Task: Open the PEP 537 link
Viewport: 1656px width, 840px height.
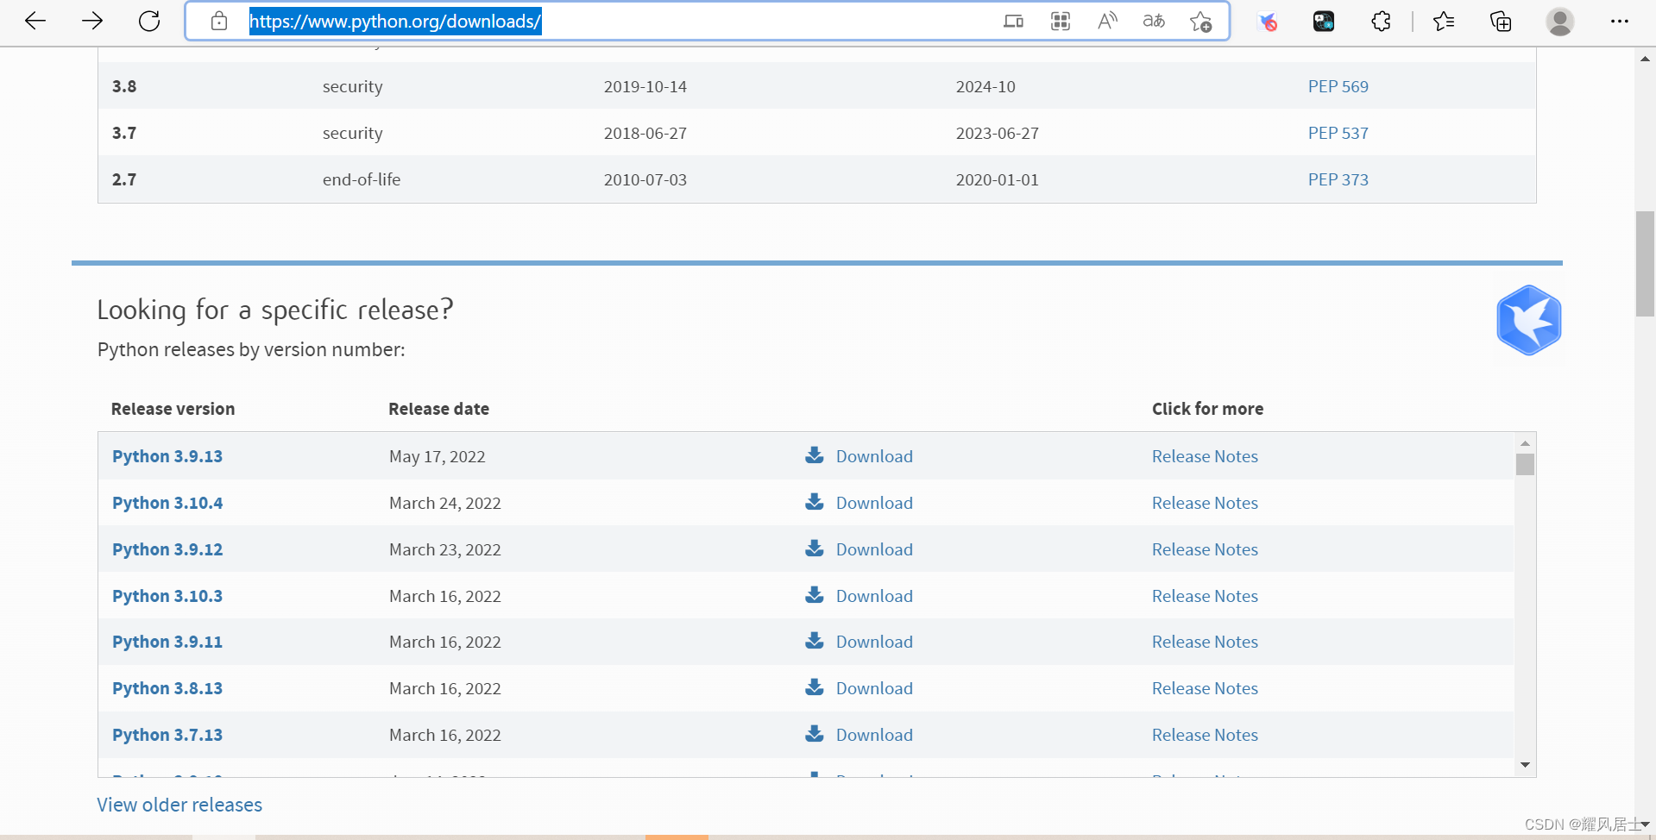Action: point(1338,133)
